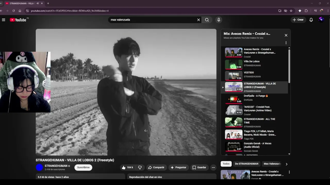Play STRANGEHUMAN - ALL THE TIME
Screen dimensions: 330x185
point(254,123)
